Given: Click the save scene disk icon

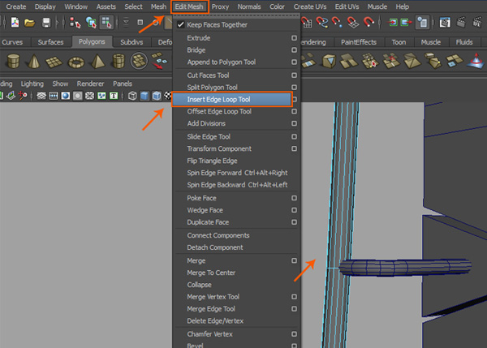Looking at the screenshot, I should tap(46, 23).
